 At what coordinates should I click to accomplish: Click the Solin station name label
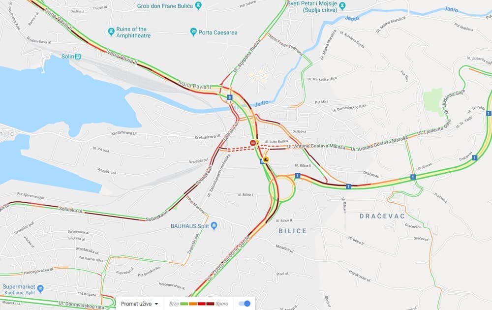pos(67,57)
